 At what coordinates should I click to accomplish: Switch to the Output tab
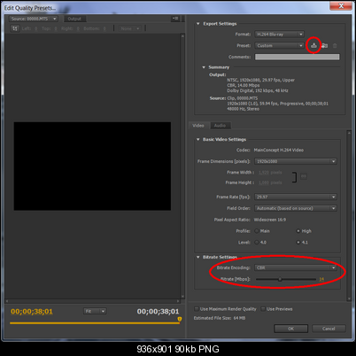(74, 19)
